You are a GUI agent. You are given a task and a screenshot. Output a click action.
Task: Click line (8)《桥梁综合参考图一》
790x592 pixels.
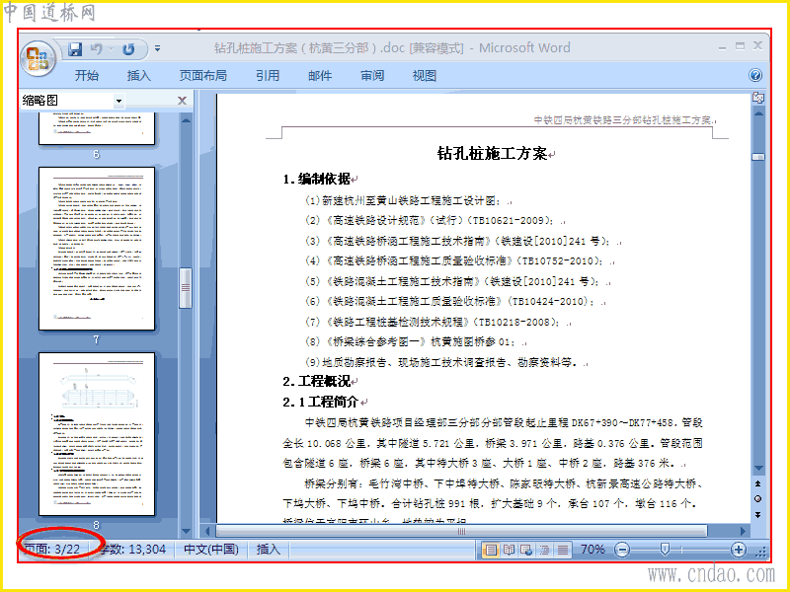coord(410,341)
